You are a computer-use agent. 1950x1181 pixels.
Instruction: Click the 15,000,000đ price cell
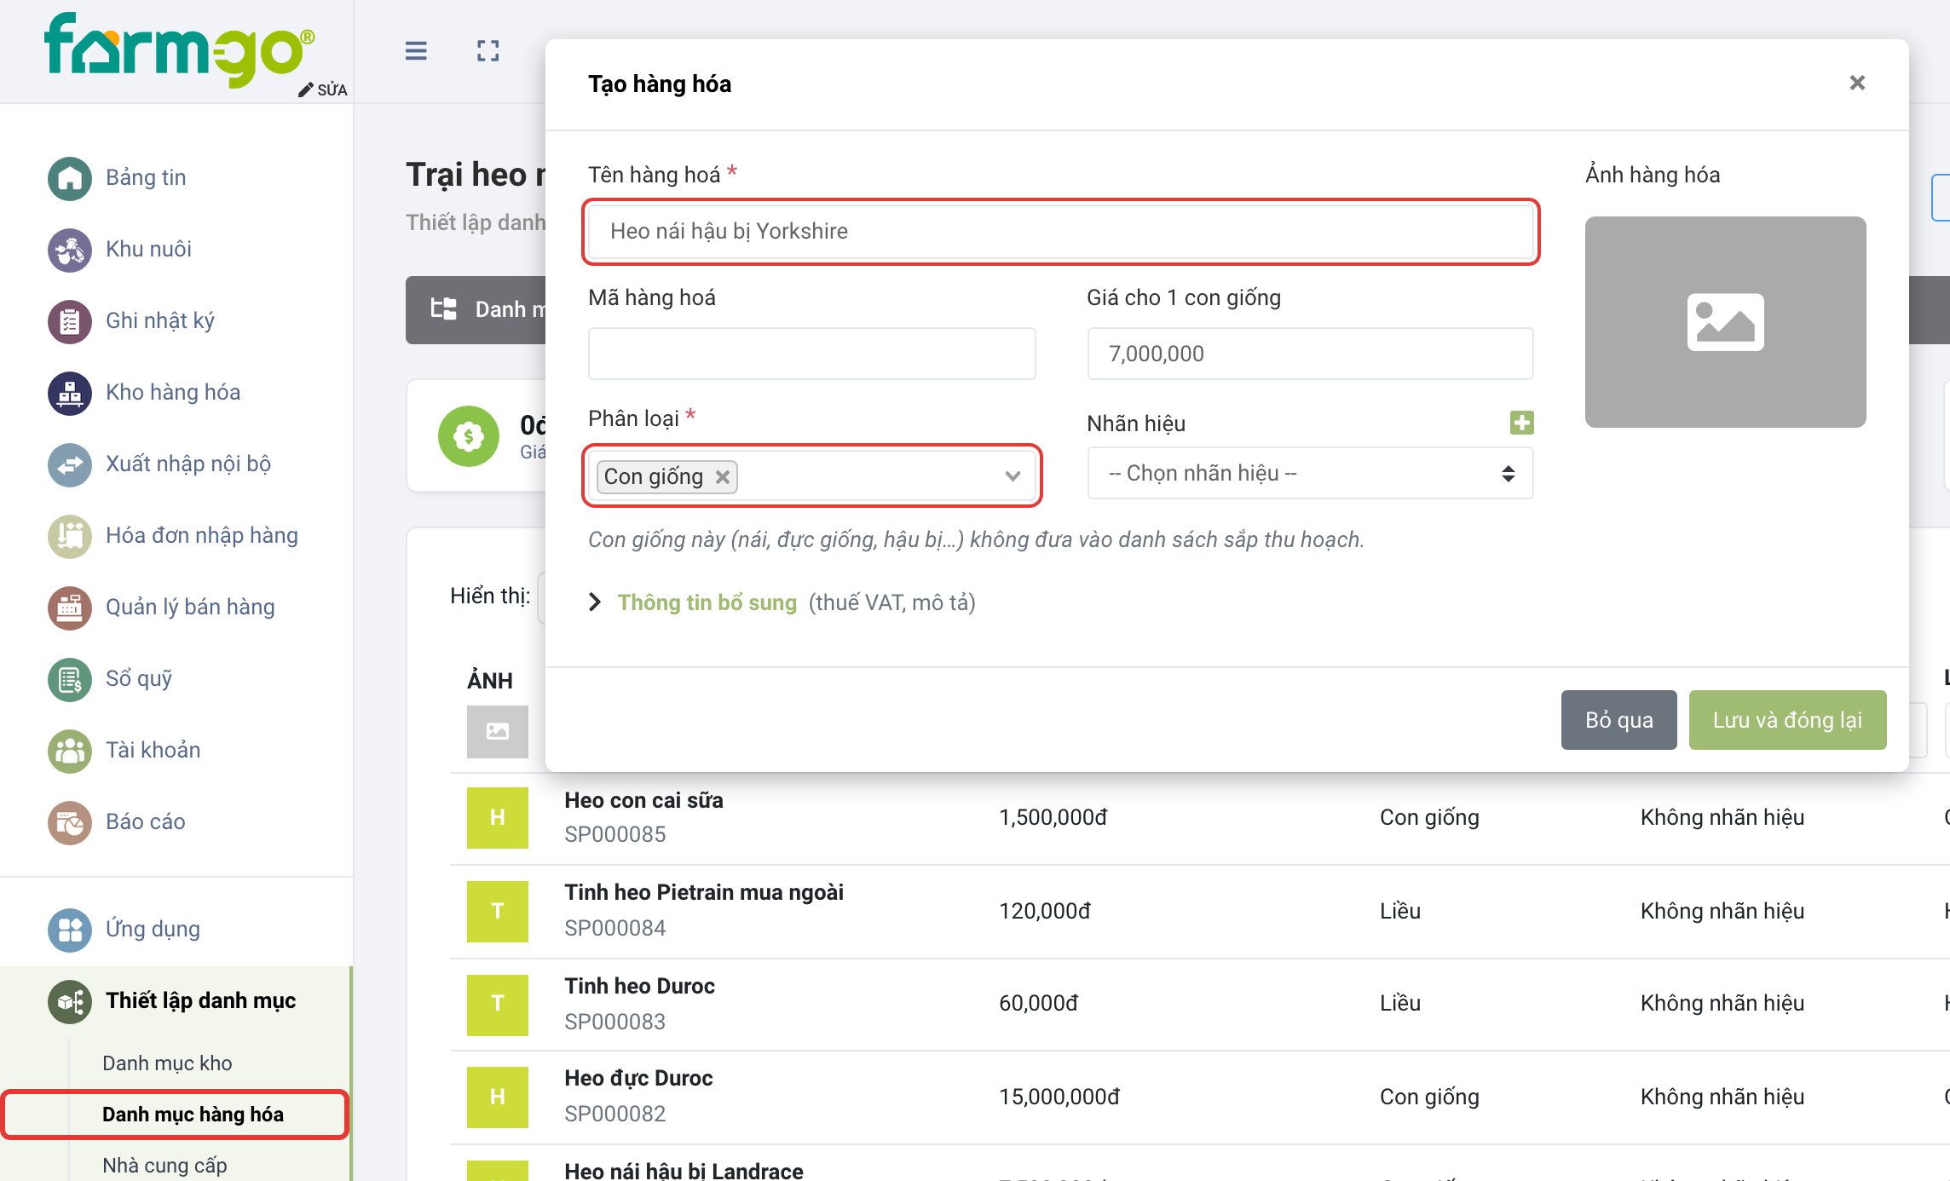pos(1059,1097)
